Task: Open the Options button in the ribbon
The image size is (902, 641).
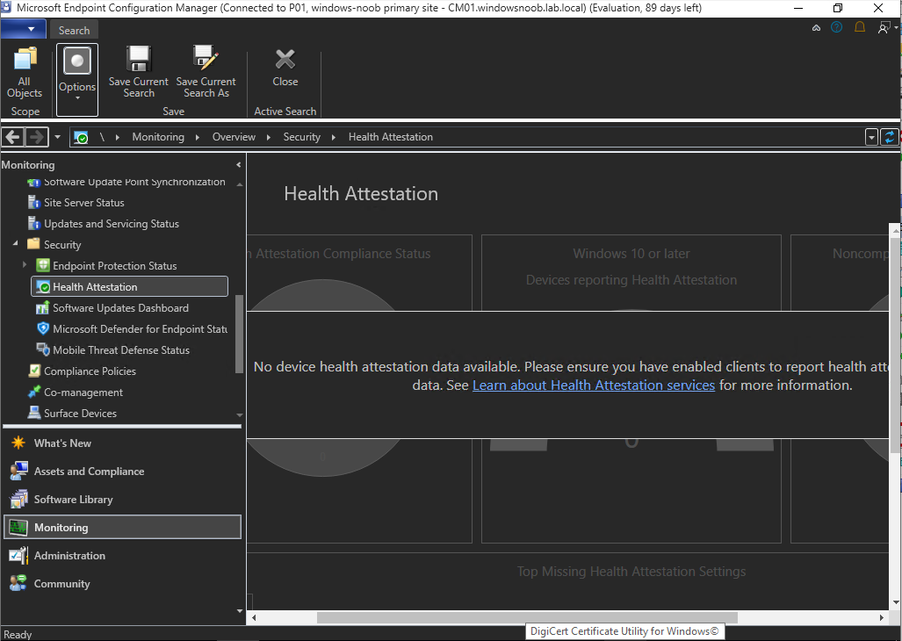Action: tap(77, 80)
